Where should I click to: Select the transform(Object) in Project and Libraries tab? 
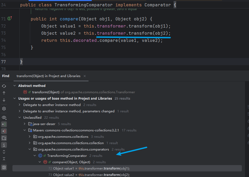pos(48,76)
